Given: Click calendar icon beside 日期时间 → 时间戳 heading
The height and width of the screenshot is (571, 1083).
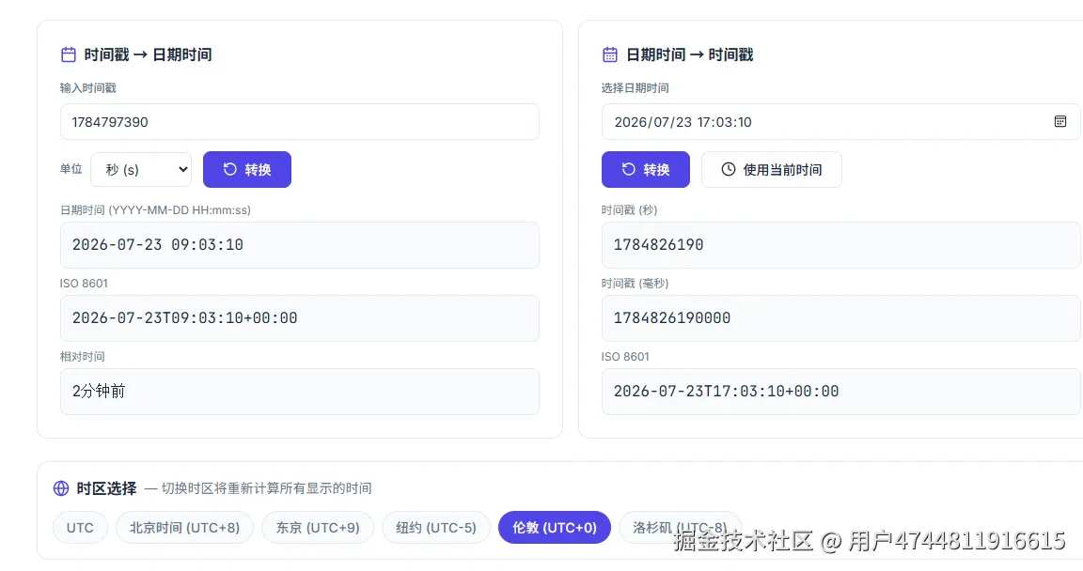Looking at the screenshot, I should tap(610, 54).
